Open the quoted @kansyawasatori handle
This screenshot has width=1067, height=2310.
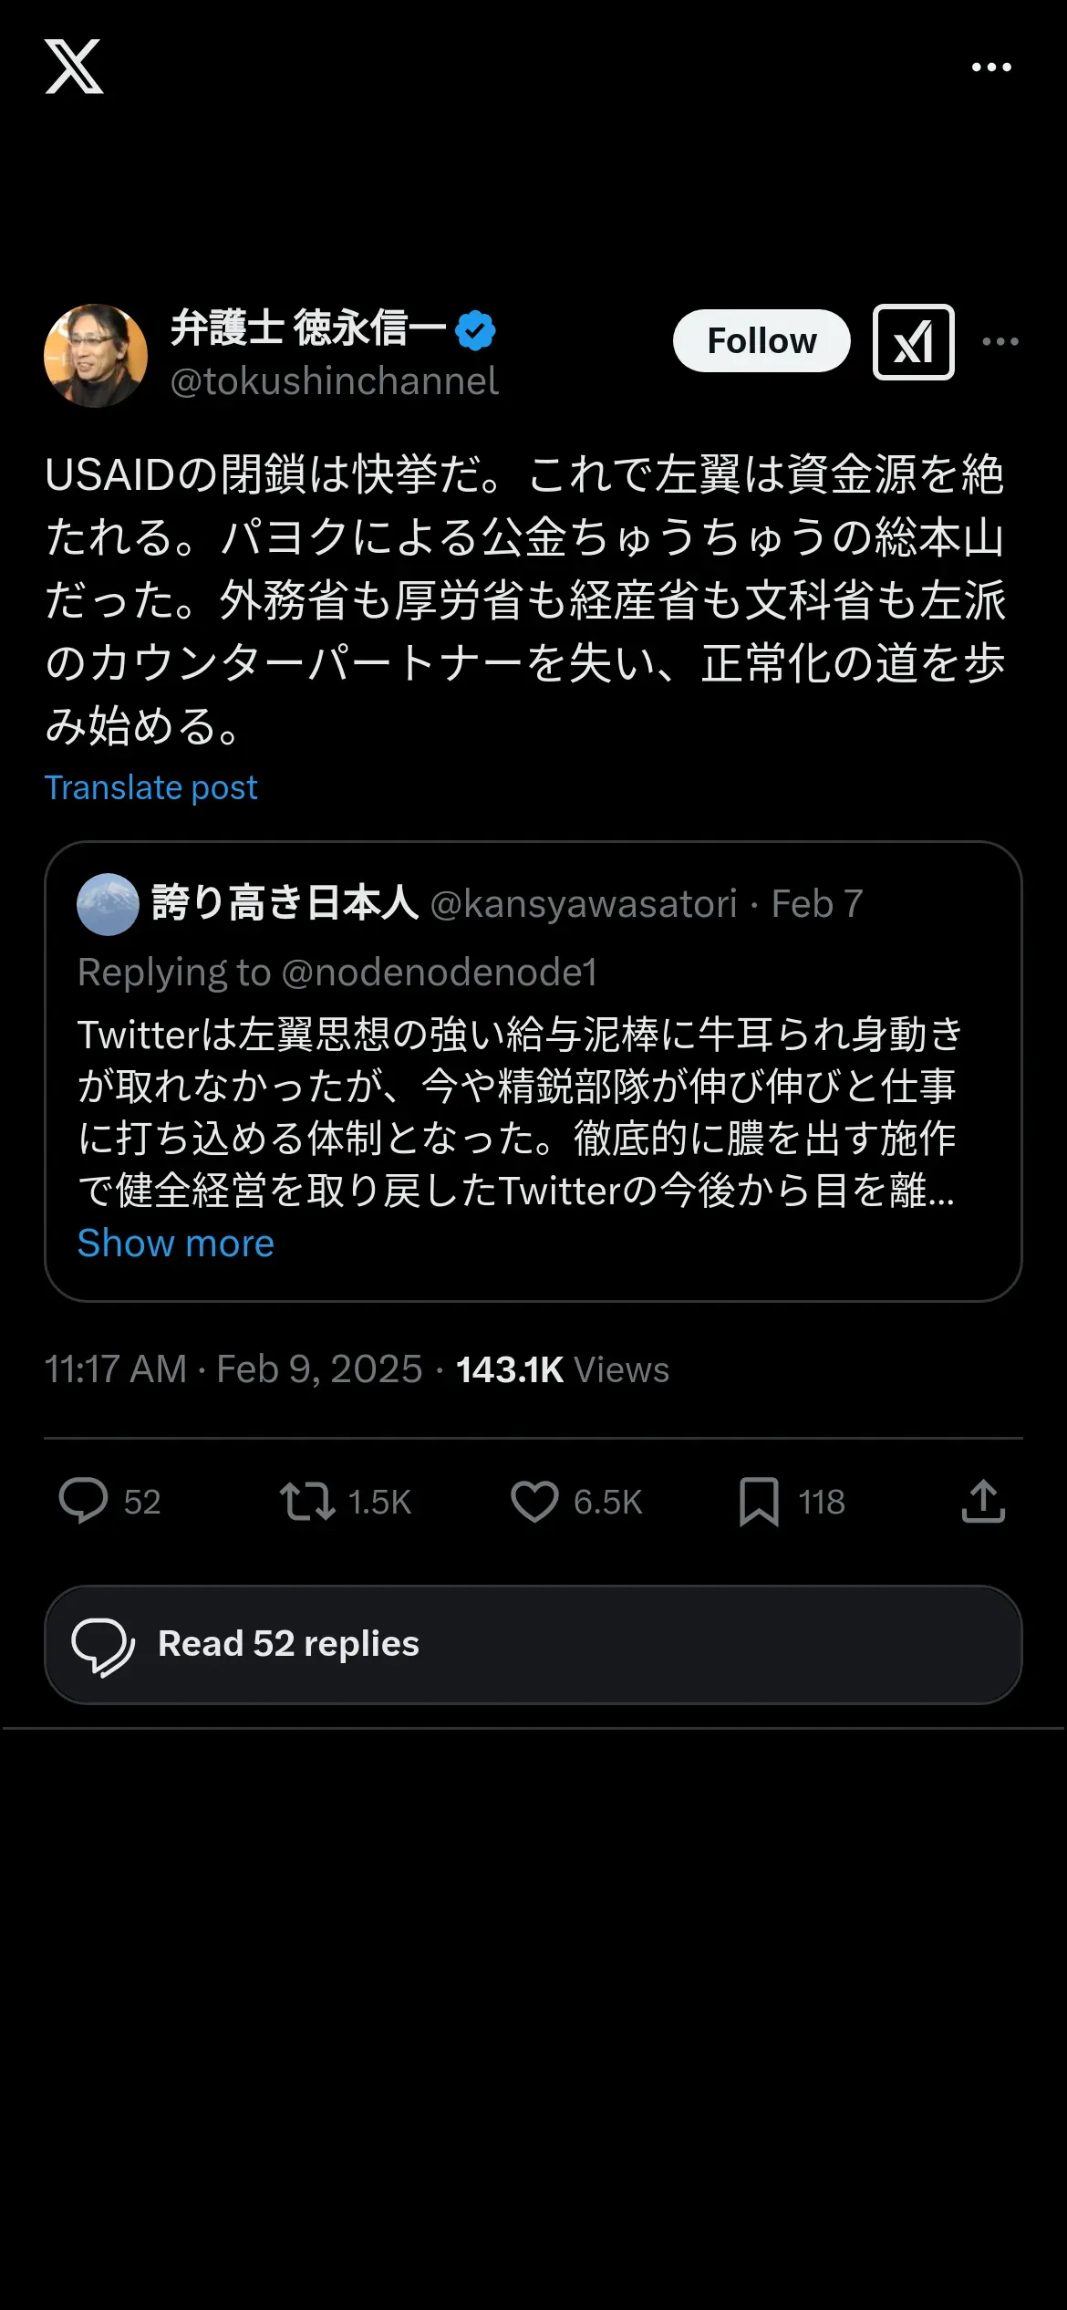click(583, 904)
